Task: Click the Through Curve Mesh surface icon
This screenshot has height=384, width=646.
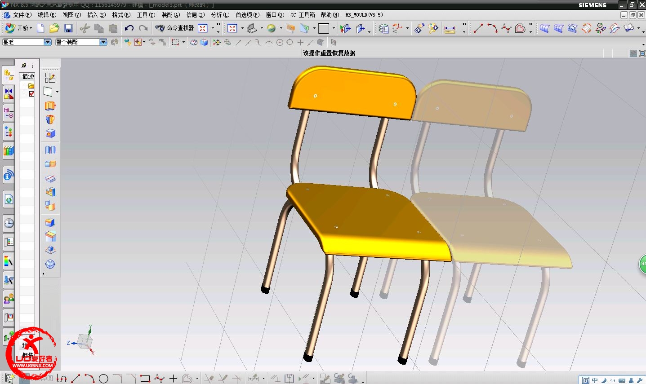Action: pos(558,29)
